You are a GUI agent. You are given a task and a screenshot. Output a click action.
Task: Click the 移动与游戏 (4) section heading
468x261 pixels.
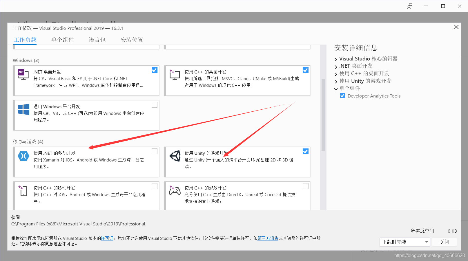(28, 141)
